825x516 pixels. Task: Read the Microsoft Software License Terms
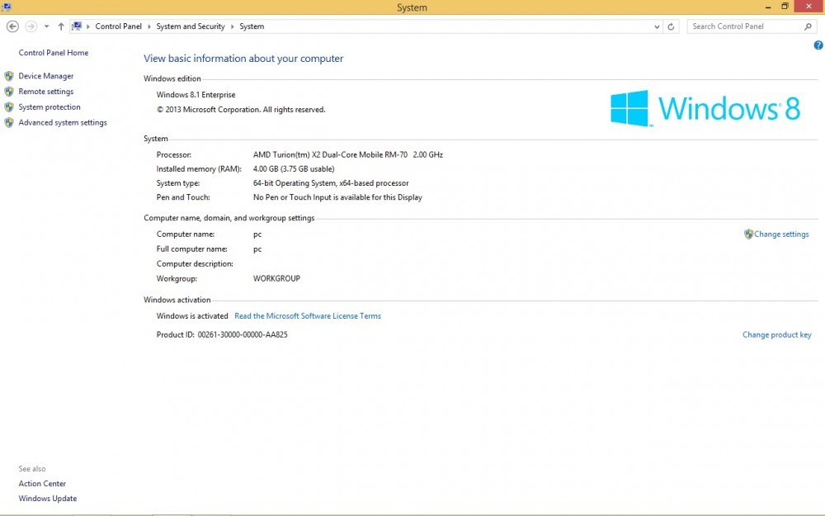[307, 316]
